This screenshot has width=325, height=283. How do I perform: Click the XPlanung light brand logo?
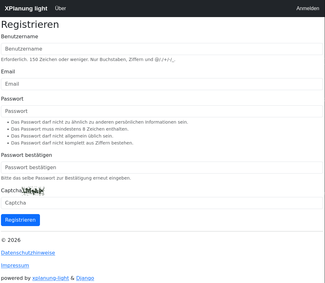pos(26,9)
